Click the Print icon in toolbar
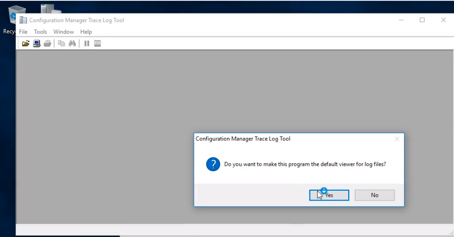 pyautogui.click(x=47, y=43)
